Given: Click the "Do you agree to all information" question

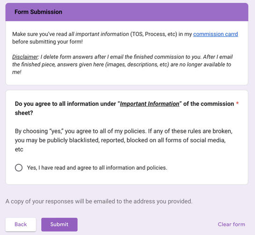Looking at the screenshot, I should [x=124, y=108].
